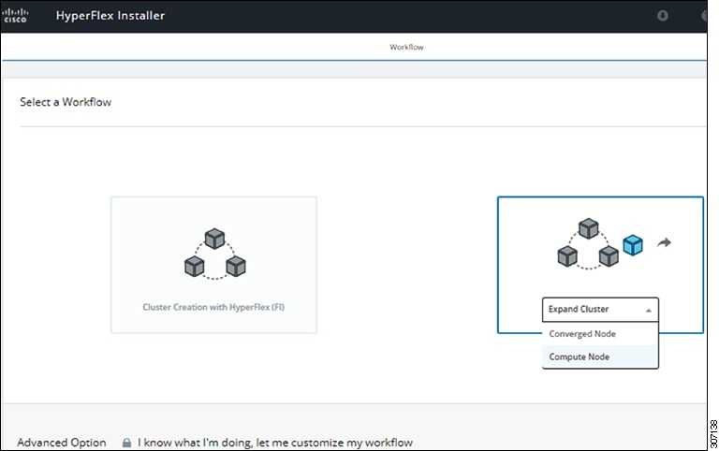Click the HyperFlex Installer title
The image size is (719, 451).
(x=110, y=16)
